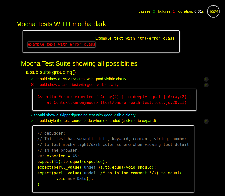Click 'at Context.<anonymous>' stack trace line
225x196 pixels.
[117, 103]
